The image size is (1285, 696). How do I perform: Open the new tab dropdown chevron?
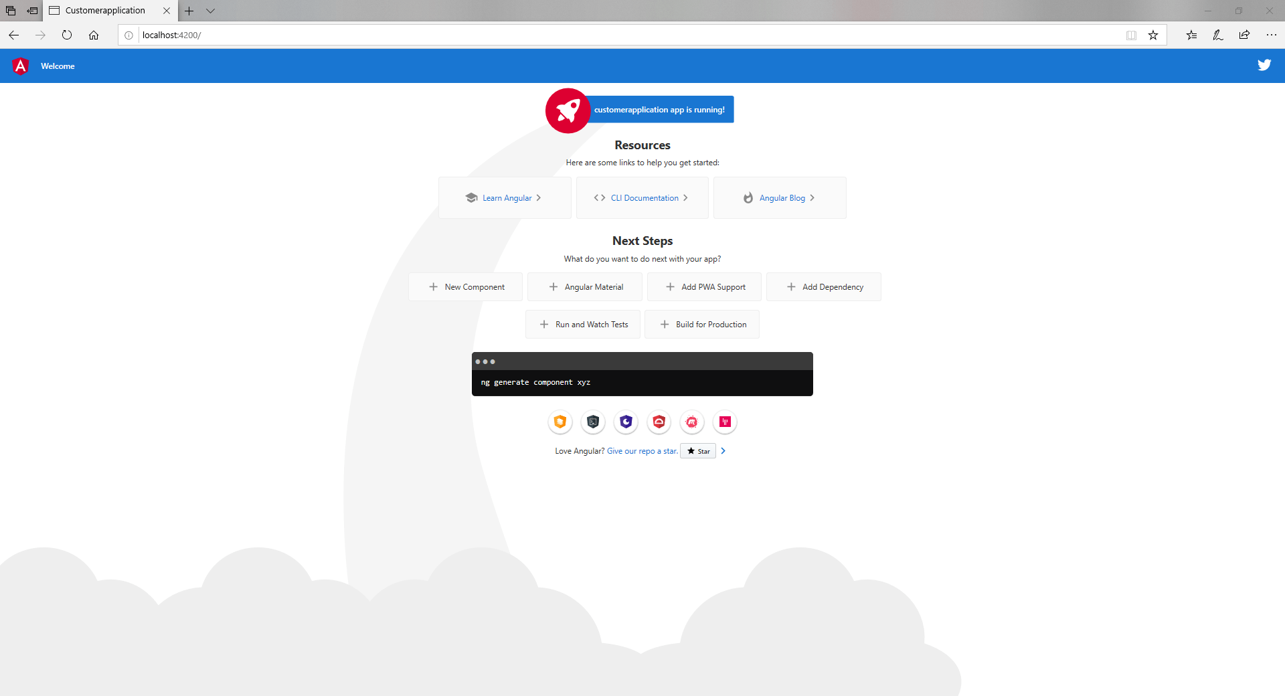point(211,11)
